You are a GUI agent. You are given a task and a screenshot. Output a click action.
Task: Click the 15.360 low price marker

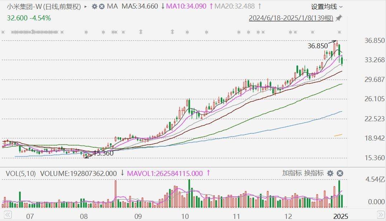coord(103,153)
